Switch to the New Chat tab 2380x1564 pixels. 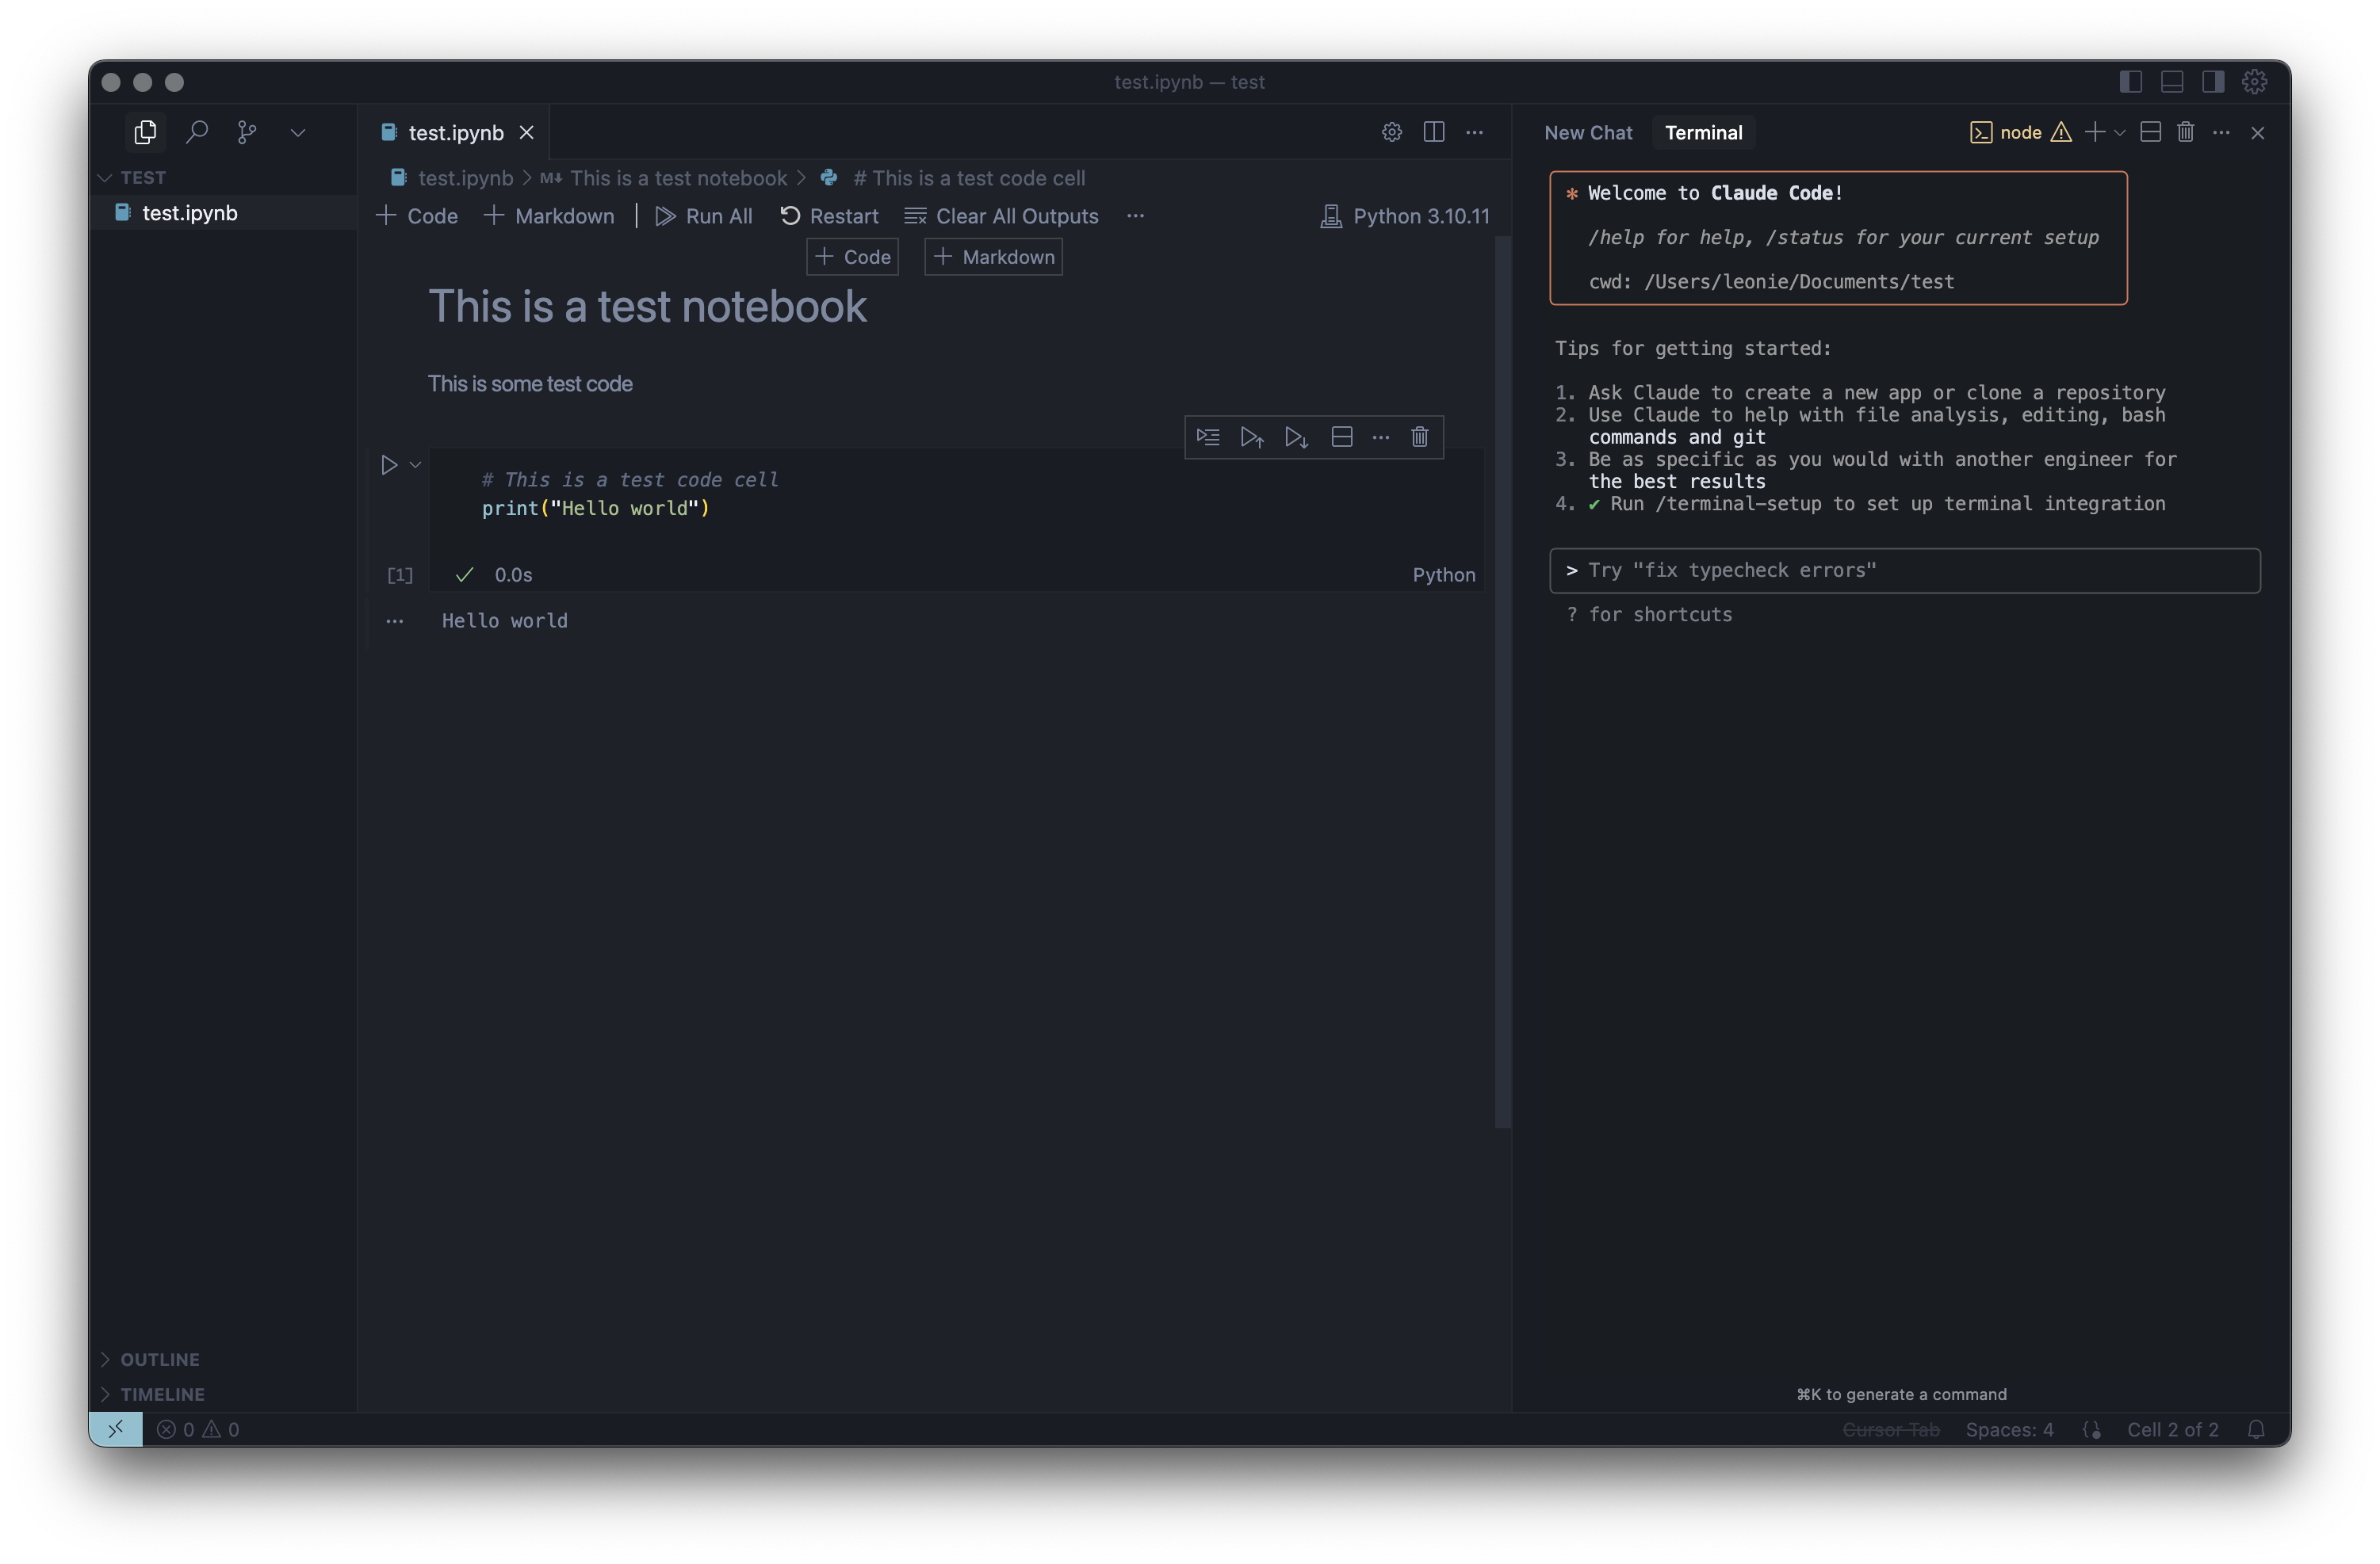pos(1587,132)
